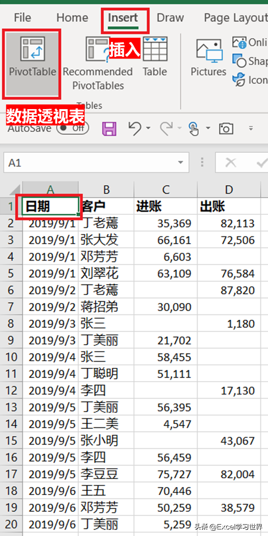268x536 pixels.
Task: Click cell with 蒋招弟
Action: pyautogui.click(x=106, y=307)
